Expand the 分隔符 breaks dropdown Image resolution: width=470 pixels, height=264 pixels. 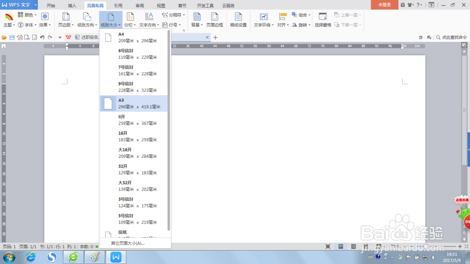tap(173, 15)
